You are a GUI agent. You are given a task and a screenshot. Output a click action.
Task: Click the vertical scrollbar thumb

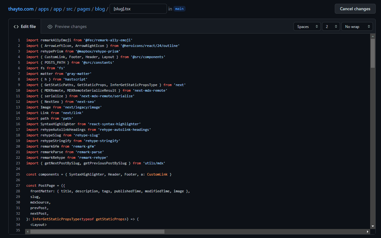[x=373, y=53]
